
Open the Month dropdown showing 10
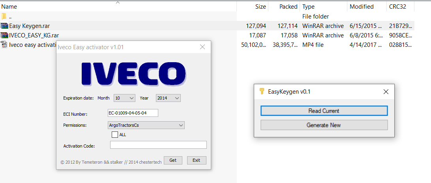[124, 98]
